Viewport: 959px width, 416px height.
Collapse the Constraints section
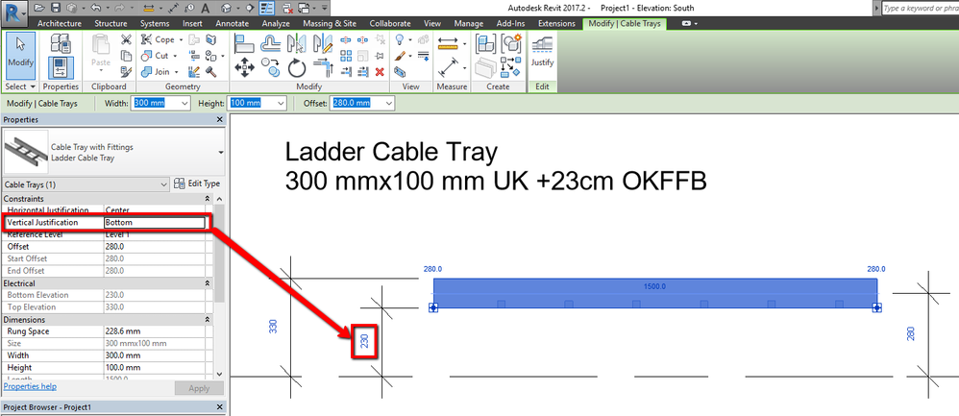(208, 199)
